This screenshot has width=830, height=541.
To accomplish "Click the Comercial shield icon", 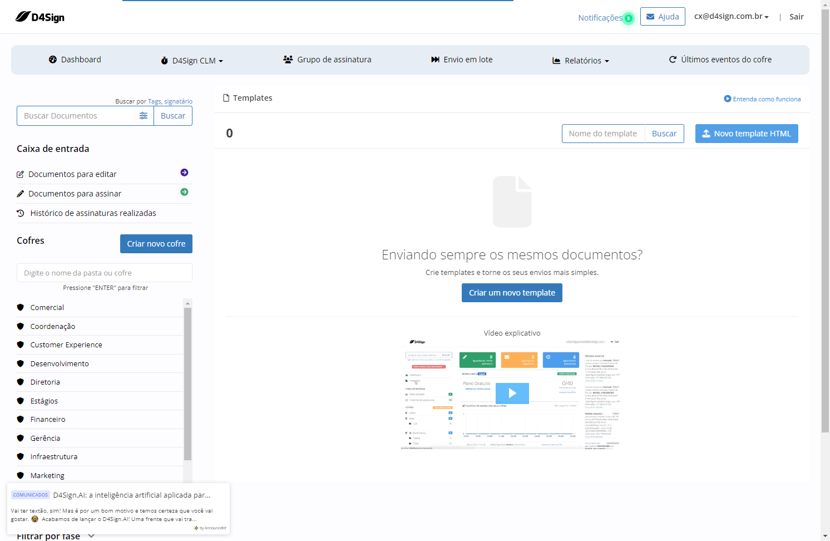I will [21, 307].
